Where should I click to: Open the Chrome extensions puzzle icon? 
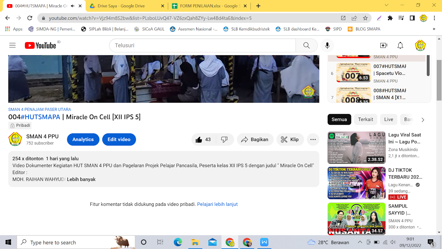(390, 18)
